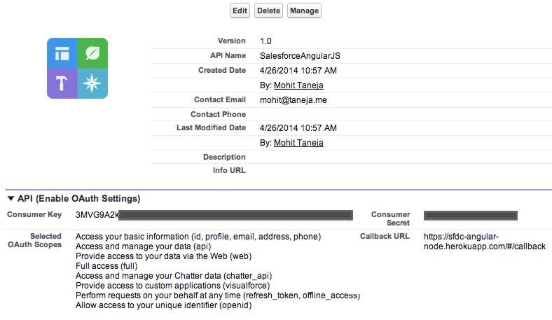Select the Chatter data (chatter_api) scope line

pos(174,276)
